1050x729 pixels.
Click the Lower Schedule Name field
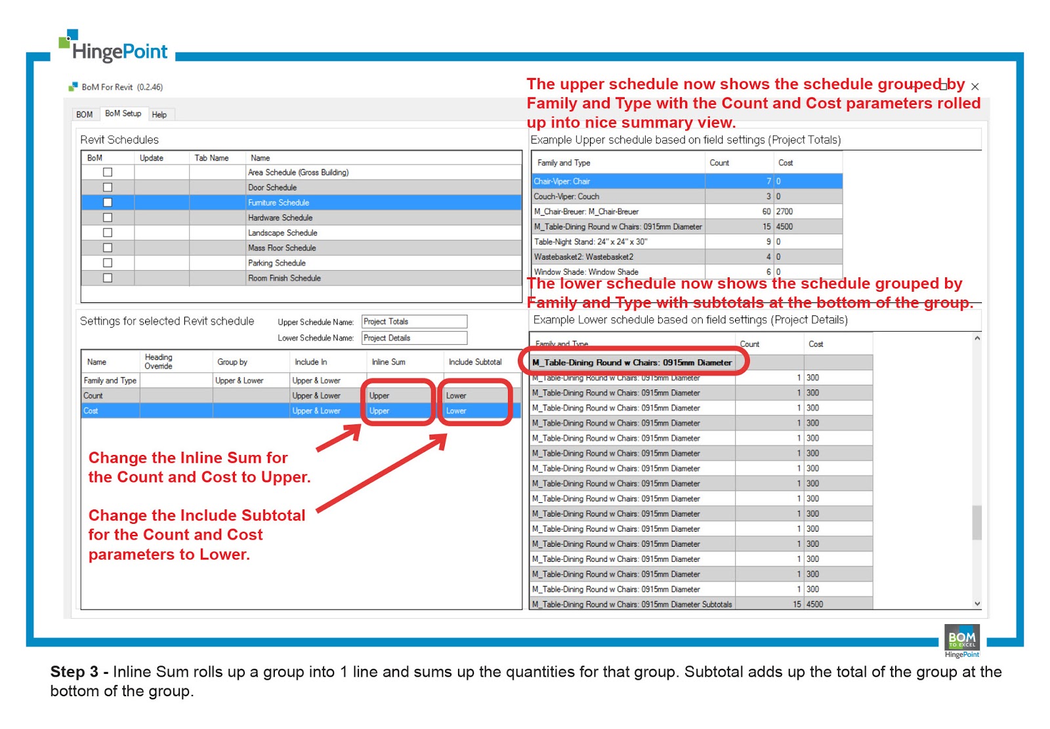pyautogui.click(x=413, y=338)
